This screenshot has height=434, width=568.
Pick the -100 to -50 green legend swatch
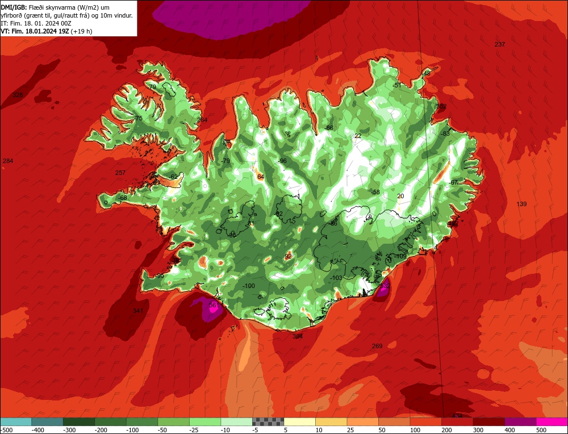point(142,422)
